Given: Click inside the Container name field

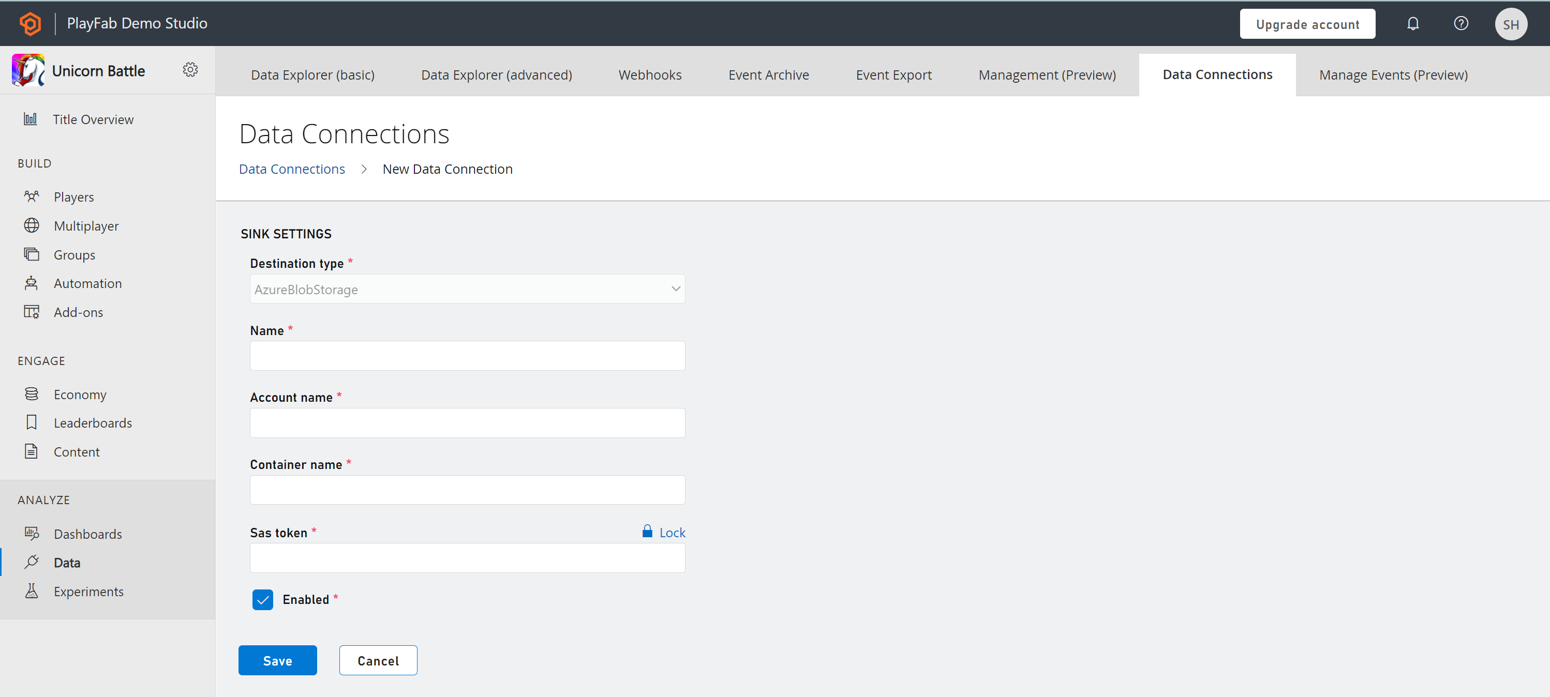Looking at the screenshot, I should click(x=467, y=490).
